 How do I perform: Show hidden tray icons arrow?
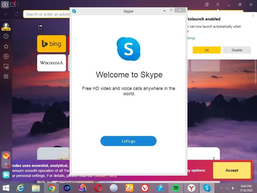[221, 188]
